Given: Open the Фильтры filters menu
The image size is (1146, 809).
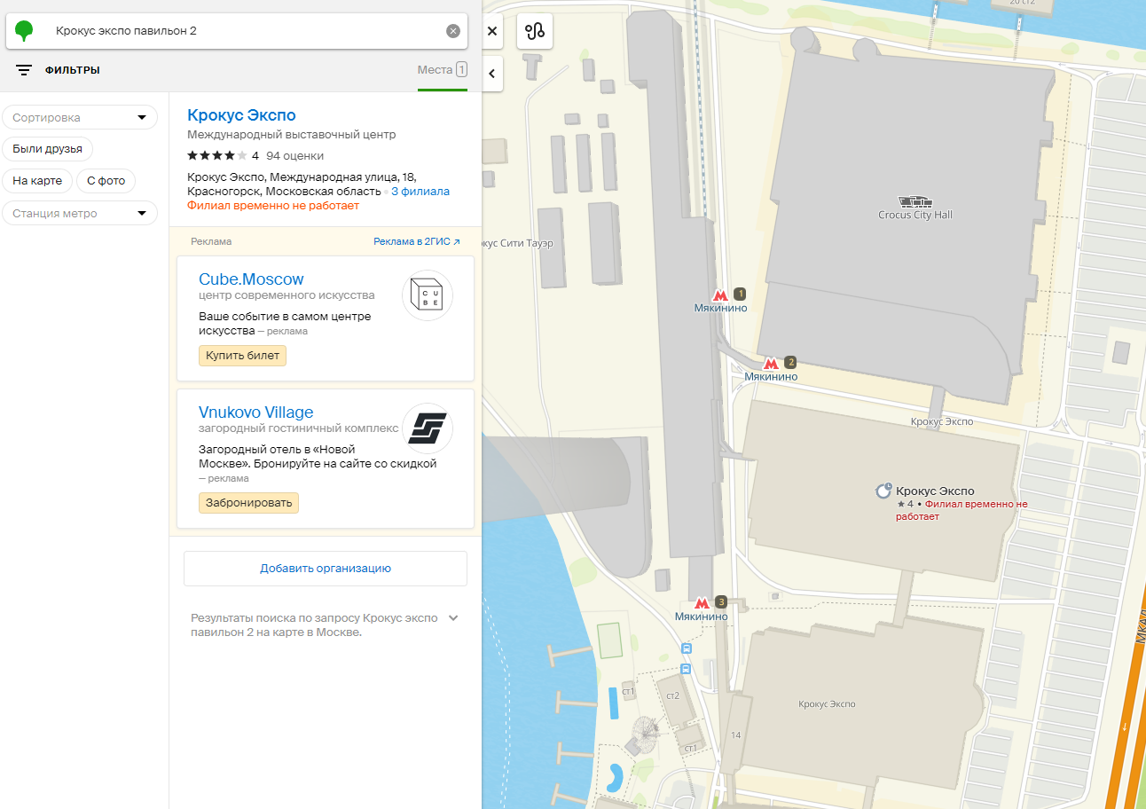Looking at the screenshot, I should coord(58,70).
